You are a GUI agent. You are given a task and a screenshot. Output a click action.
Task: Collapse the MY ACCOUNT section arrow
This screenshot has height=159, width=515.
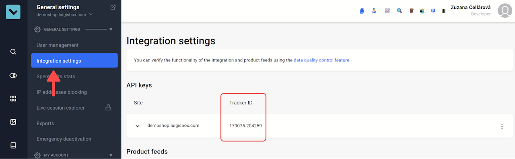point(111,155)
